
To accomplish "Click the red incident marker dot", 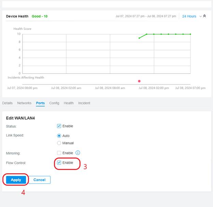I will click(139, 81).
